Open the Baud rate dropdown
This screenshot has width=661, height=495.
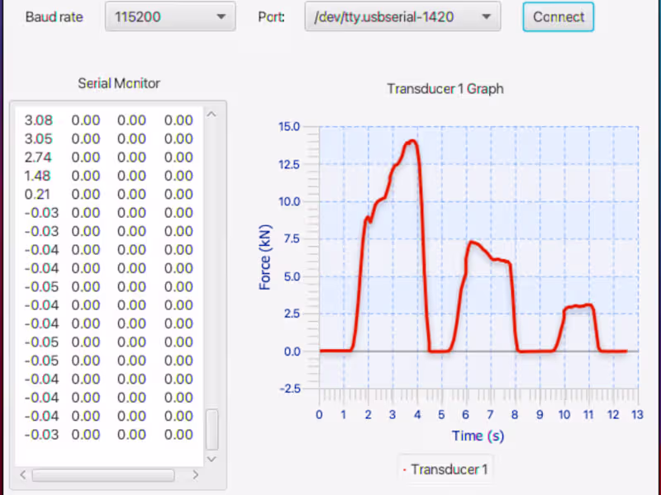[x=169, y=16]
